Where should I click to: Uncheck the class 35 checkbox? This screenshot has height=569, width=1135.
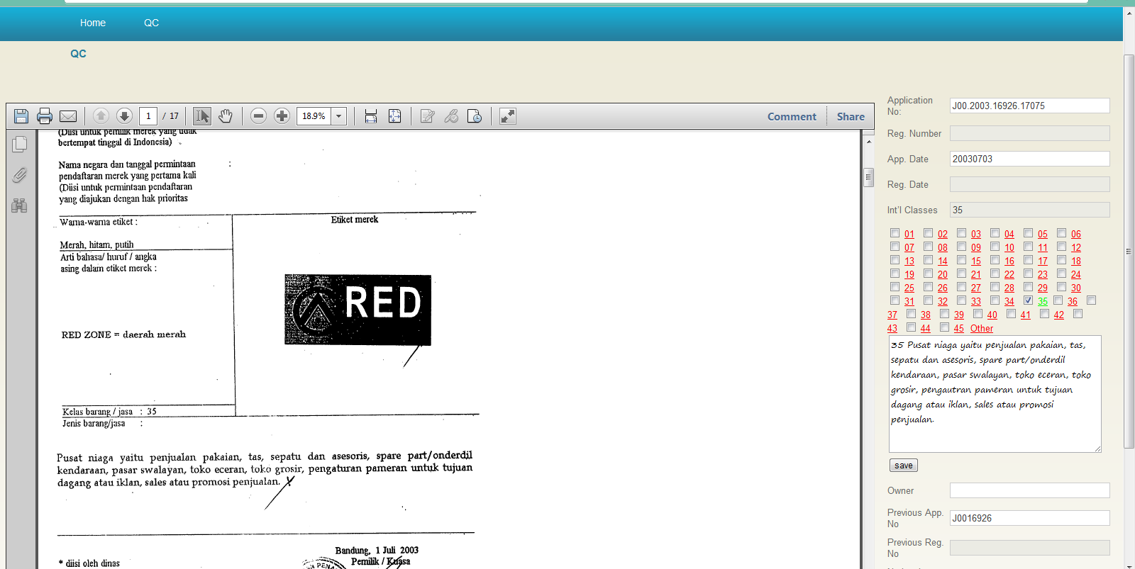[x=1029, y=300]
